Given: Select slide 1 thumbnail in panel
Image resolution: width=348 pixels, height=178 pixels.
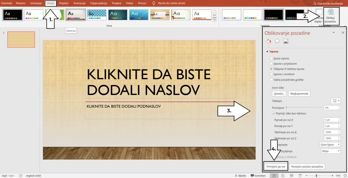Looking at the screenshot, I should (x=21, y=40).
